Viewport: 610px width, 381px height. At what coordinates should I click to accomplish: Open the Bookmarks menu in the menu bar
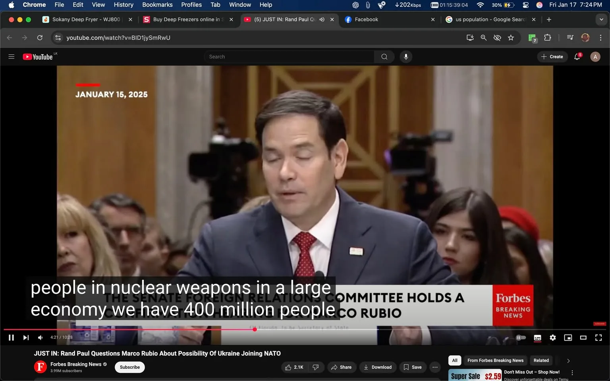[157, 5]
